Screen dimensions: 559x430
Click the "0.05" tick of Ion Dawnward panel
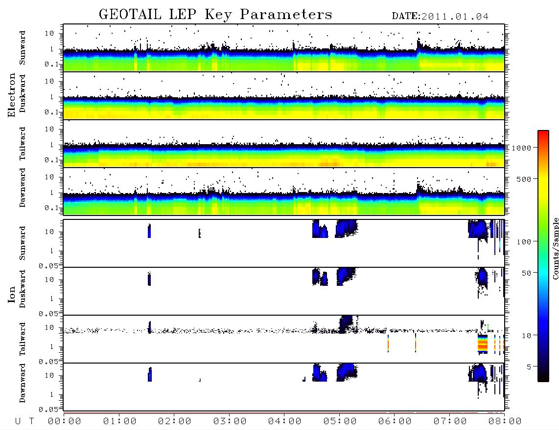click(x=48, y=409)
